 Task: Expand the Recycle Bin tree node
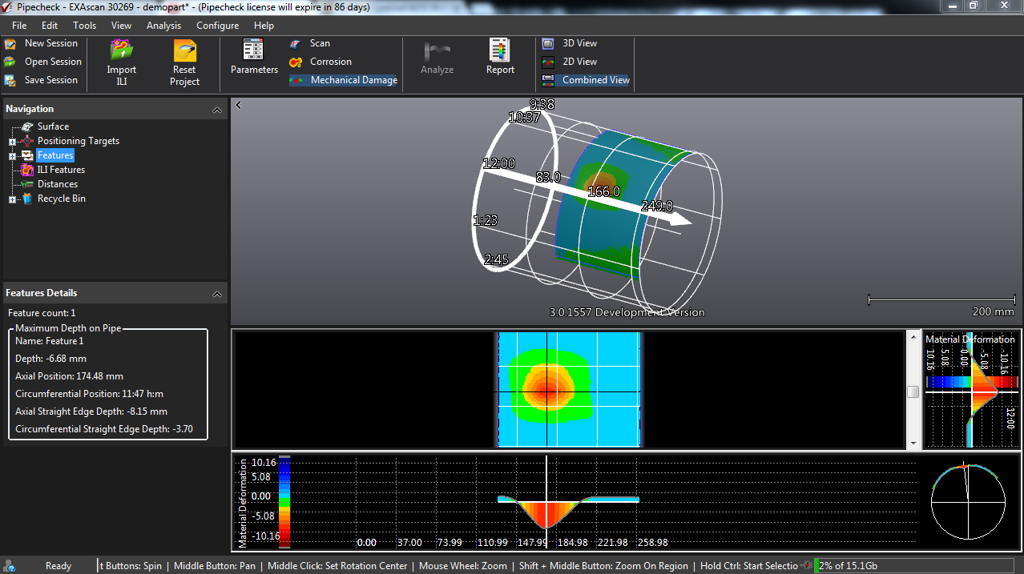[x=13, y=199]
